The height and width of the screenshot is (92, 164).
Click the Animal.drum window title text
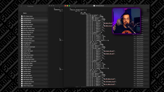coord(100,6)
